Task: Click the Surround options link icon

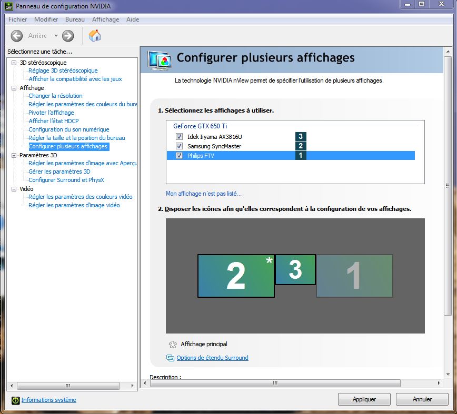Action: [x=170, y=358]
